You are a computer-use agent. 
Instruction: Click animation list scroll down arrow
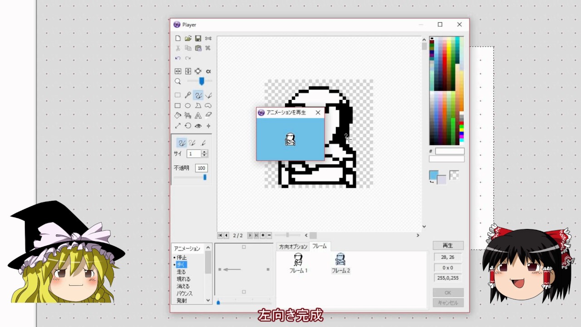click(x=208, y=300)
